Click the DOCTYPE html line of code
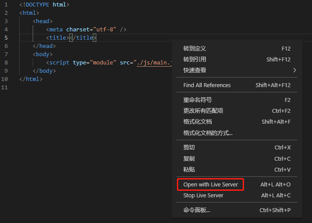312x223 pixels. [x=44, y=5]
